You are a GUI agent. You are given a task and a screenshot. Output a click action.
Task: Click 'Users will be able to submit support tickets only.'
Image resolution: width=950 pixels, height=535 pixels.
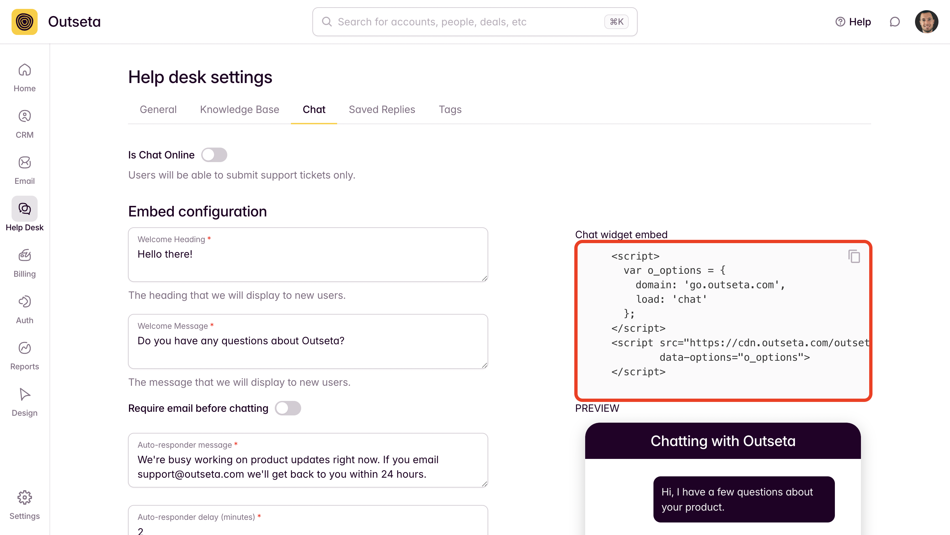[x=241, y=175]
